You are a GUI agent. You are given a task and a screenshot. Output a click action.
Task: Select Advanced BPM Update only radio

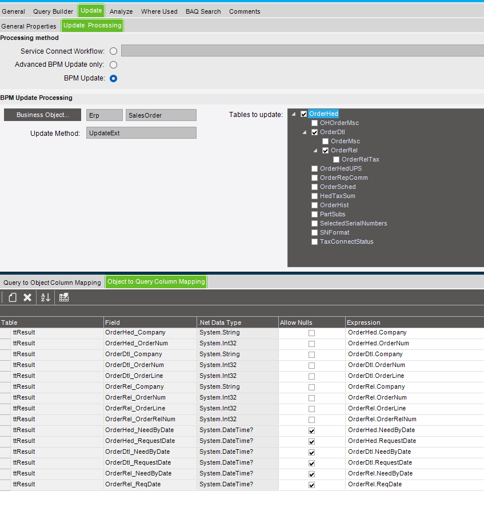(113, 65)
